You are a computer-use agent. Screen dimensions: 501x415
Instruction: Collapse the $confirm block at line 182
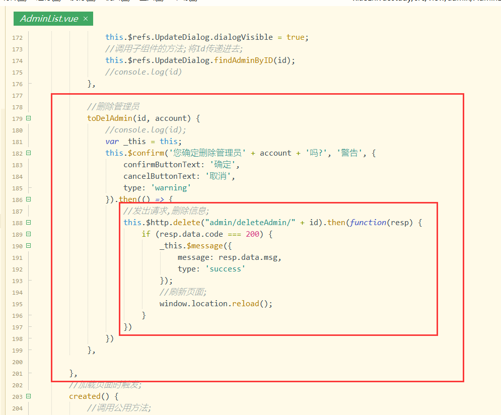[28, 153]
